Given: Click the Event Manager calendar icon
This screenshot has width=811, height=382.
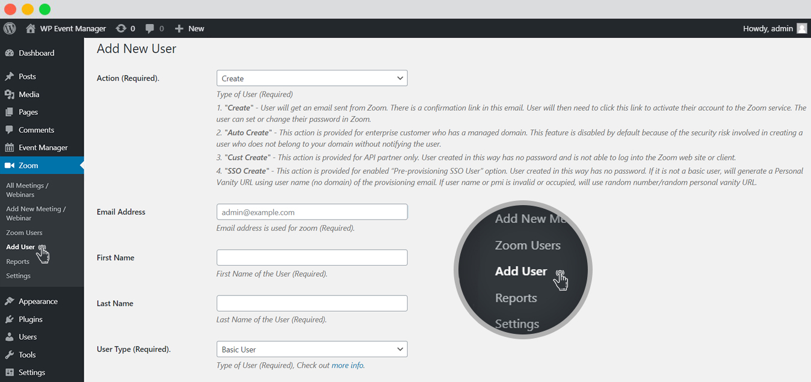Looking at the screenshot, I should 9,147.
